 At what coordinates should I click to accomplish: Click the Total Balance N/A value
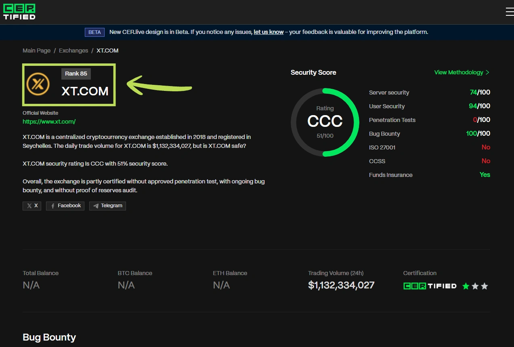[31, 285]
